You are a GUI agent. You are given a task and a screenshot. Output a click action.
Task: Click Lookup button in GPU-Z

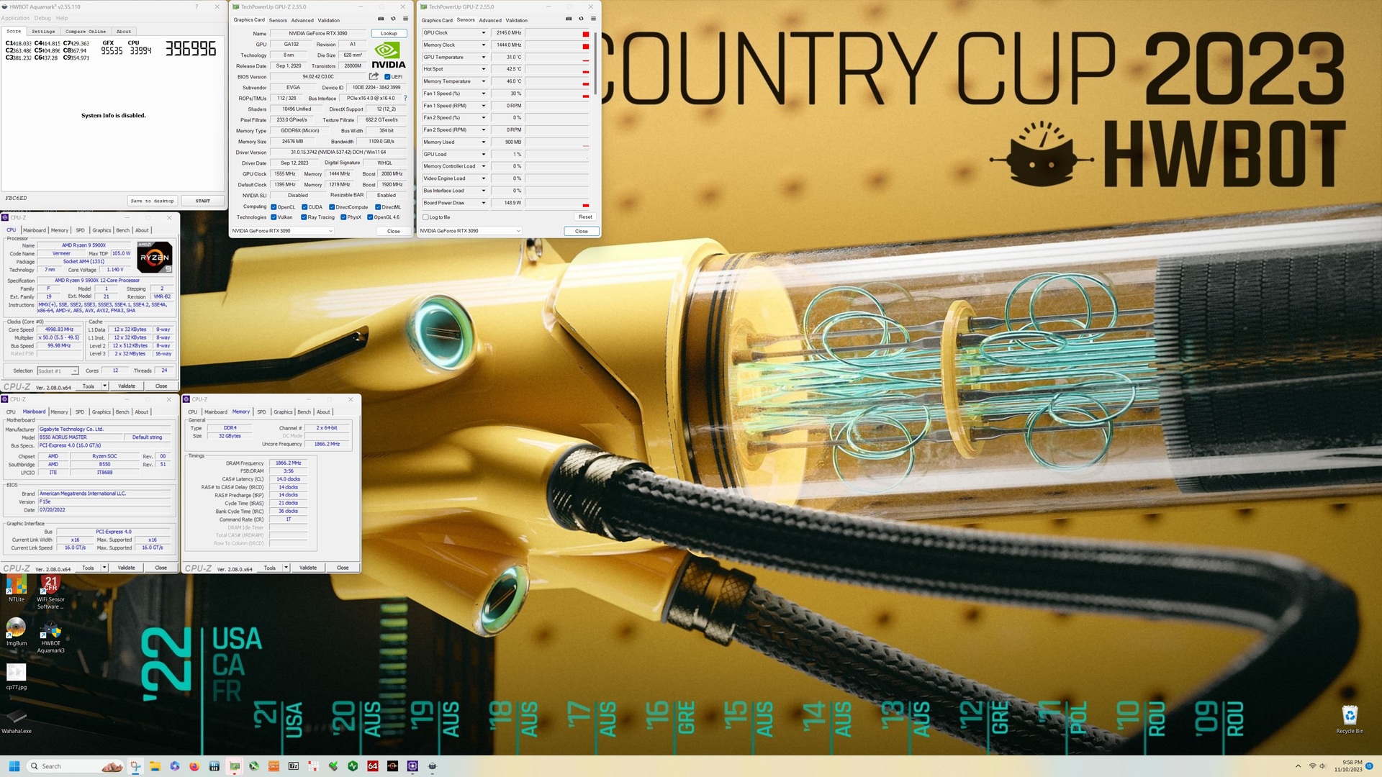click(x=389, y=33)
